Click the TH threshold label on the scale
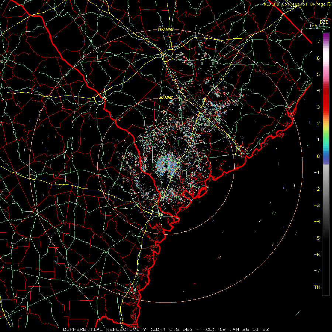The width and height of the screenshot is (332, 332). pyautogui.click(x=317, y=287)
